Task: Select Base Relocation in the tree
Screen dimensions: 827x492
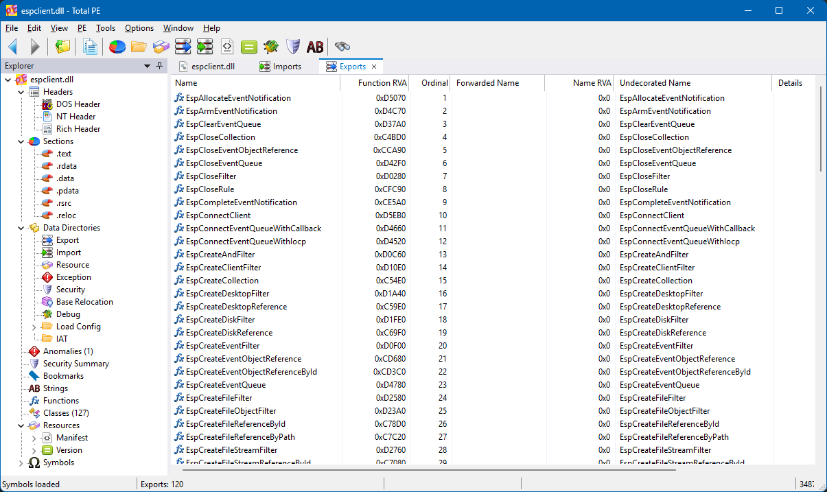Action: pos(84,302)
